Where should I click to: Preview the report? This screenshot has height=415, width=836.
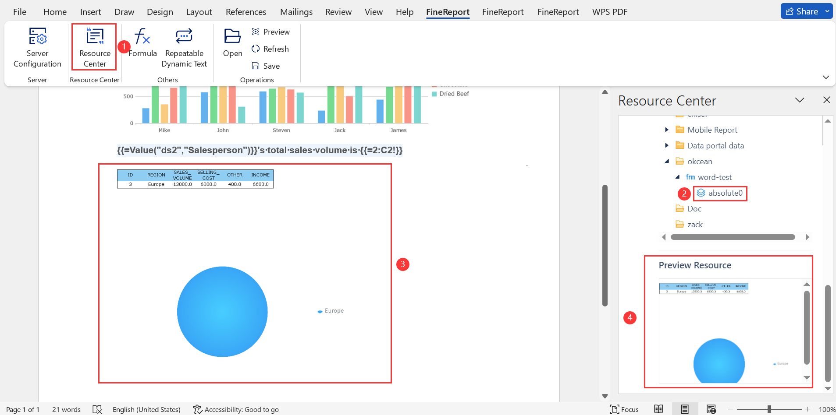(x=270, y=32)
